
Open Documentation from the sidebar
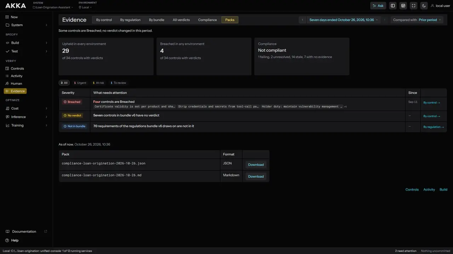26,231
